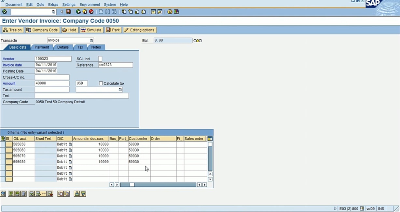The width and height of the screenshot is (400, 212).
Task: Click the yellow Help question mark icon
Action: tap(170, 12)
